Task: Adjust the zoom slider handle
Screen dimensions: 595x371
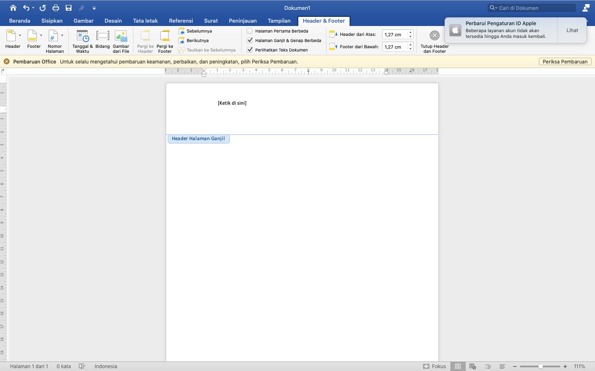Action: click(540, 366)
